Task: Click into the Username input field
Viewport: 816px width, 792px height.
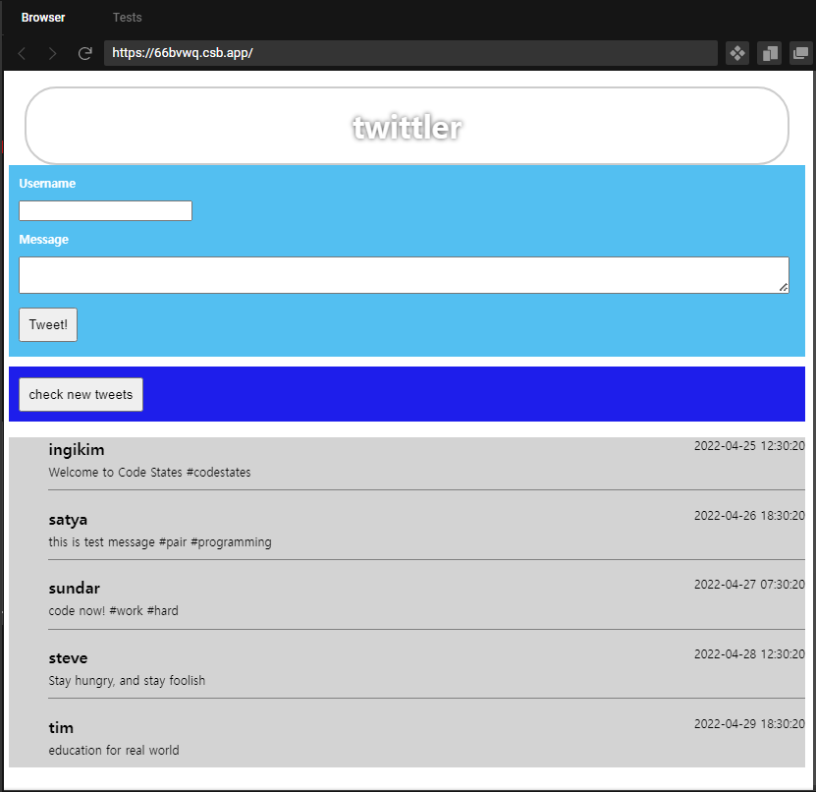Action: pyautogui.click(x=106, y=210)
